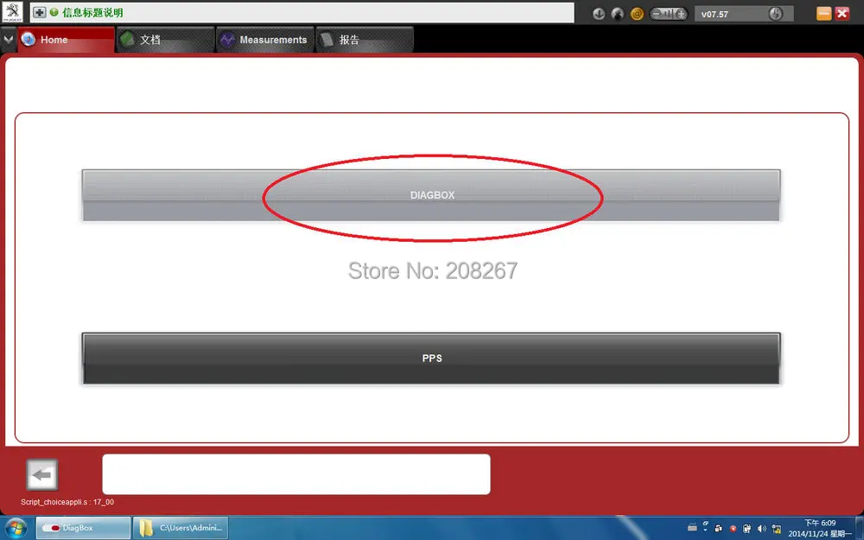Select DiagBox in the taskbar
864x540 pixels.
[x=83, y=528]
